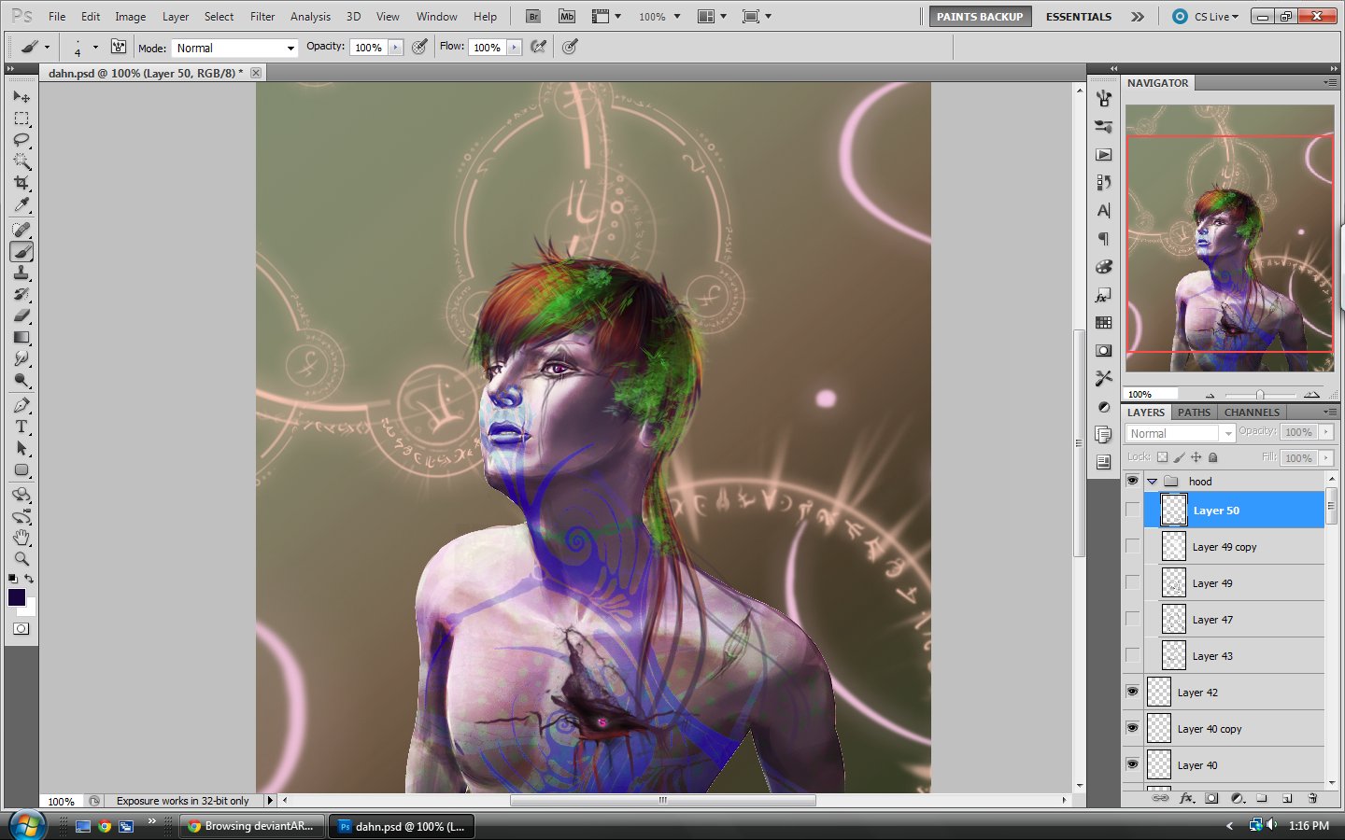Open the Paragraph panel icon

1104,239
